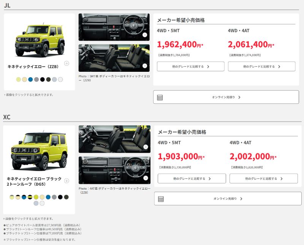Click XC tax-excluded price 1,820,000円
Image resolution: width=304 pixels, height=245 pixels.
[x=247, y=167]
